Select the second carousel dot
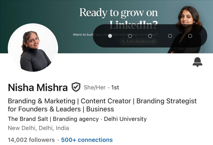 130,36
